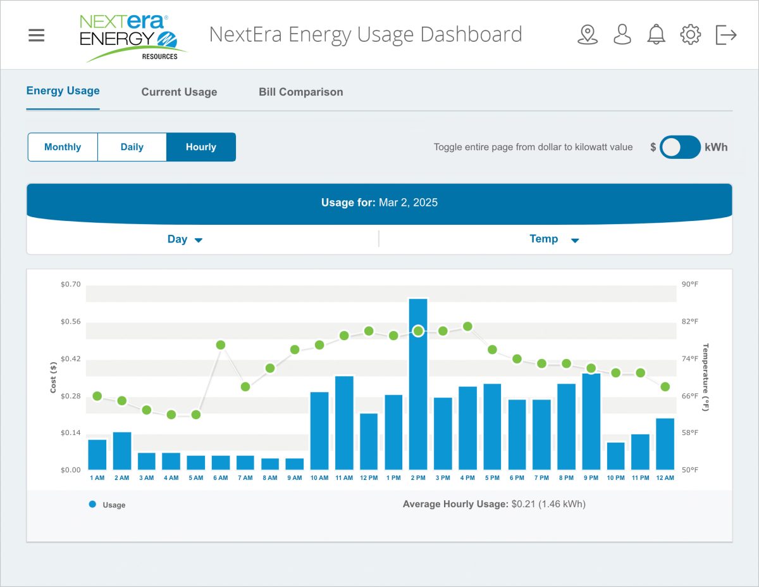Click the NextEra Energy Resources logo

133,38
